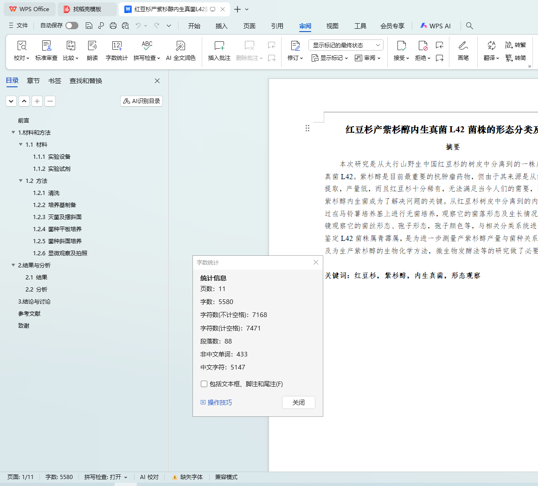Image resolution: width=538 pixels, height=486 pixels.
Task: Click the print icon in quick toolbar
Action: [113, 26]
